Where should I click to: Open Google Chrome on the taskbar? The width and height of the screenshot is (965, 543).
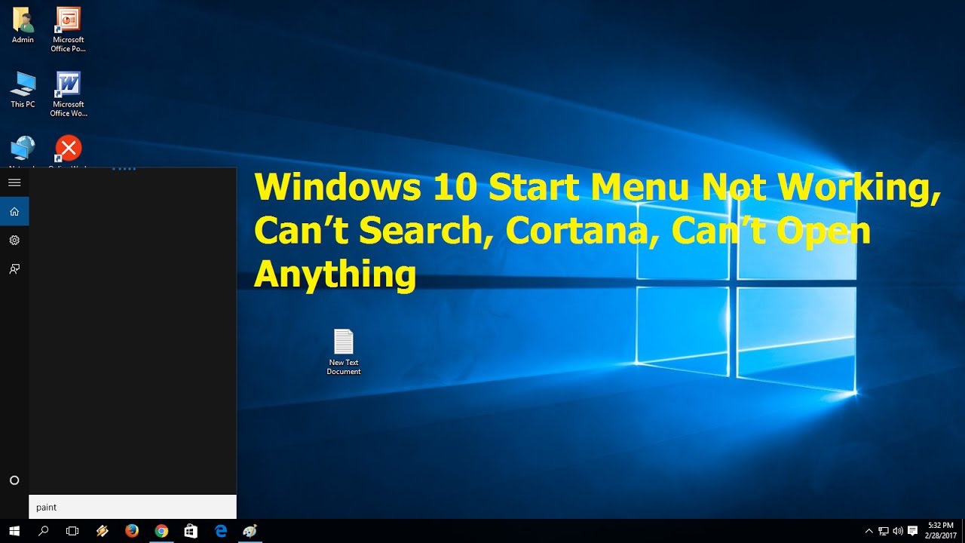point(161,531)
